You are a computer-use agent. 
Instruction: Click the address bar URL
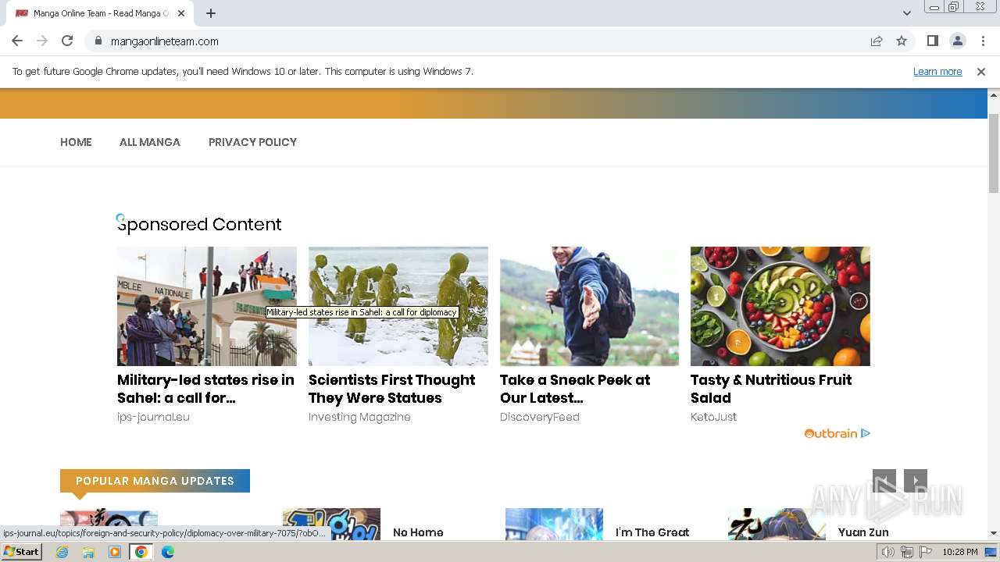tap(165, 41)
